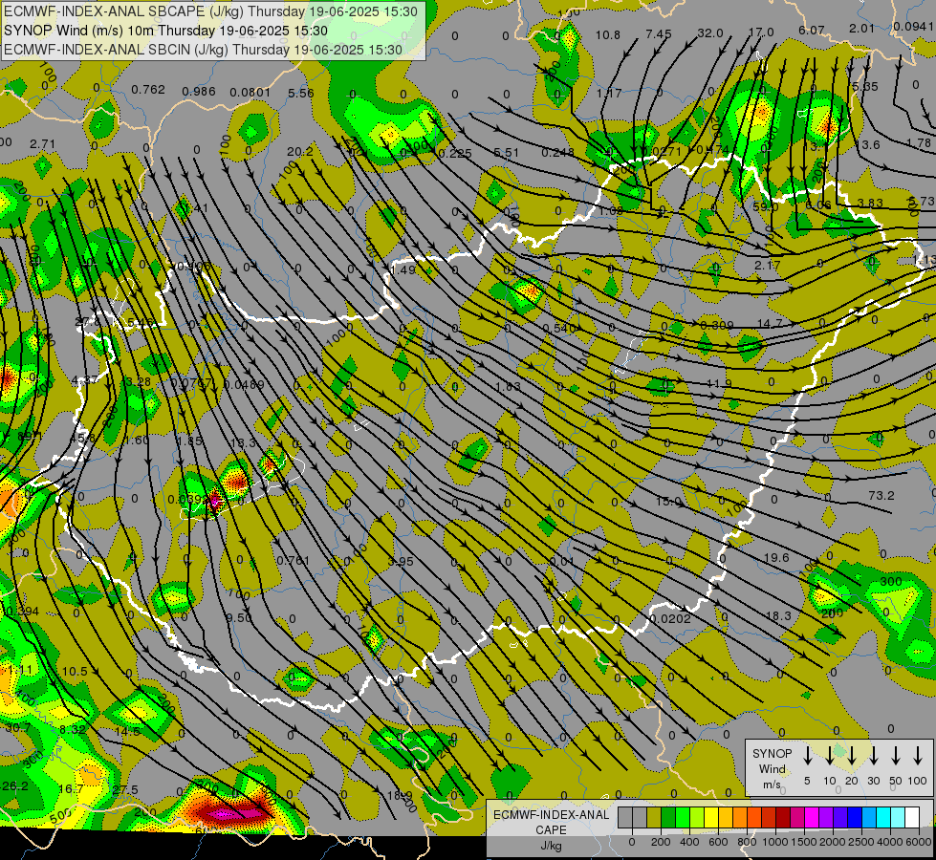Pick the orange CAPE swatch before 800
The width and height of the screenshot is (936, 860).
point(740,817)
